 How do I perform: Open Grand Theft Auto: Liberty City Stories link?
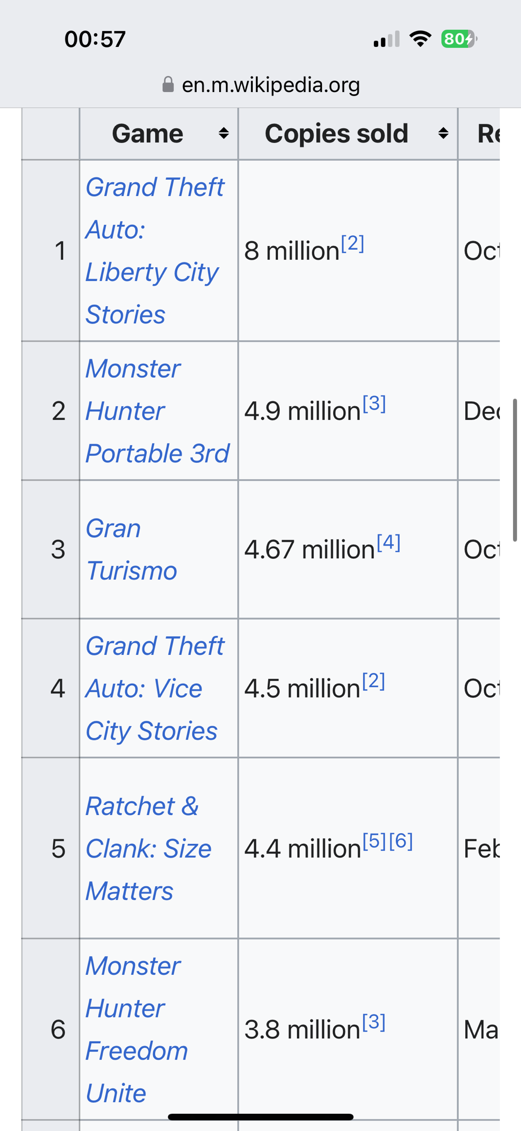[x=154, y=250]
